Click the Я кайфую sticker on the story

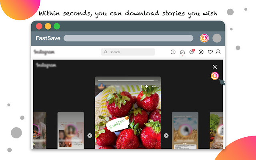click(118, 124)
